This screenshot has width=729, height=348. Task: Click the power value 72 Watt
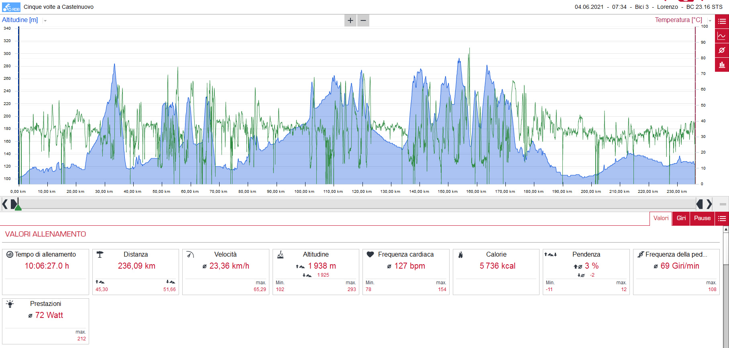click(49, 316)
